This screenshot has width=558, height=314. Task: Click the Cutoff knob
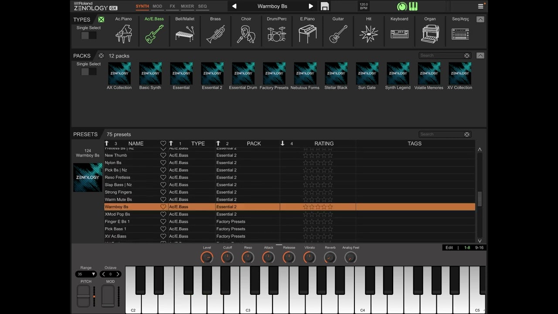click(x=228, y=257)
